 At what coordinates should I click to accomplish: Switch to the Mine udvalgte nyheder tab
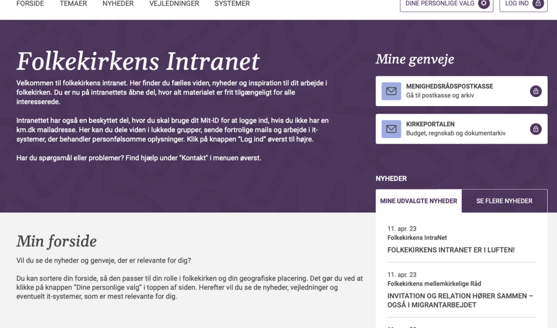(x=419, y=201)
